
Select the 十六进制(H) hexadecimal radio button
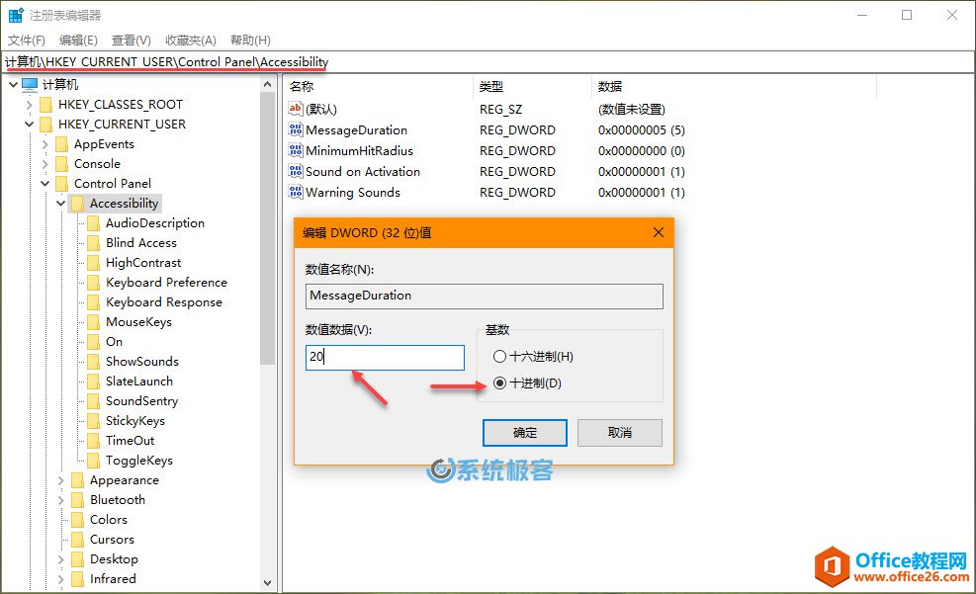coord(499,357)
